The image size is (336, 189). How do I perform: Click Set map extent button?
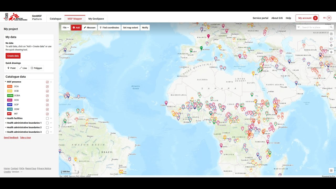130,28
